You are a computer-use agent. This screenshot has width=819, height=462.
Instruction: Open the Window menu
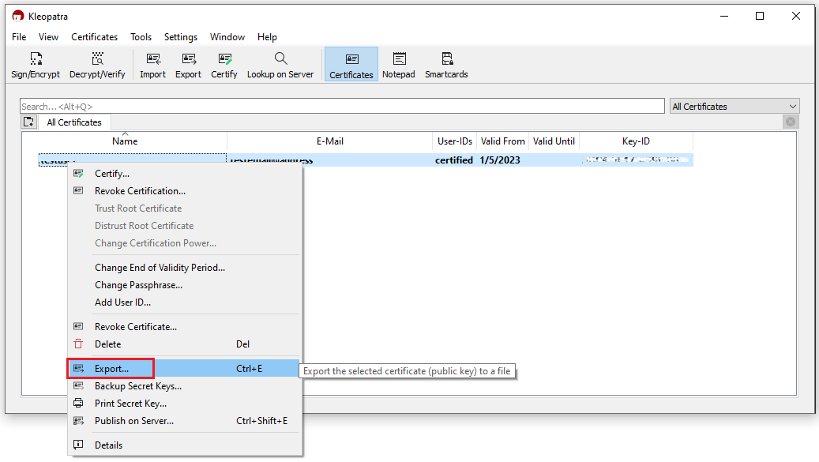click(227, 37)
